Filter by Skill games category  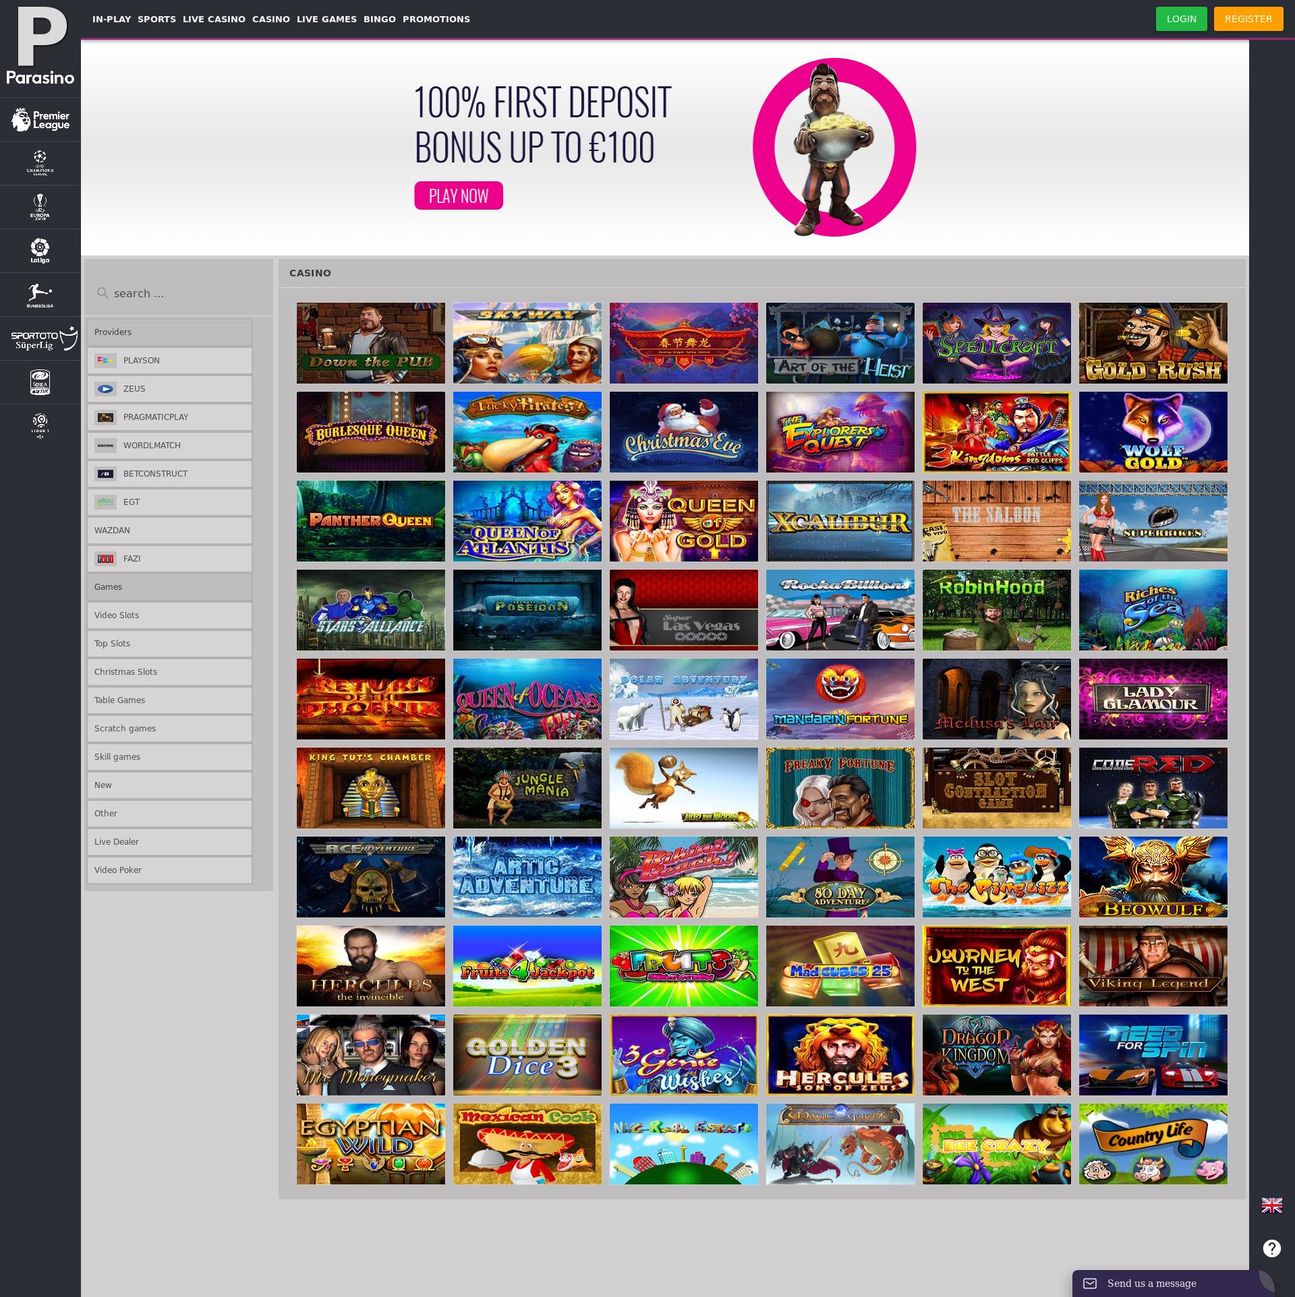[169, 757]
